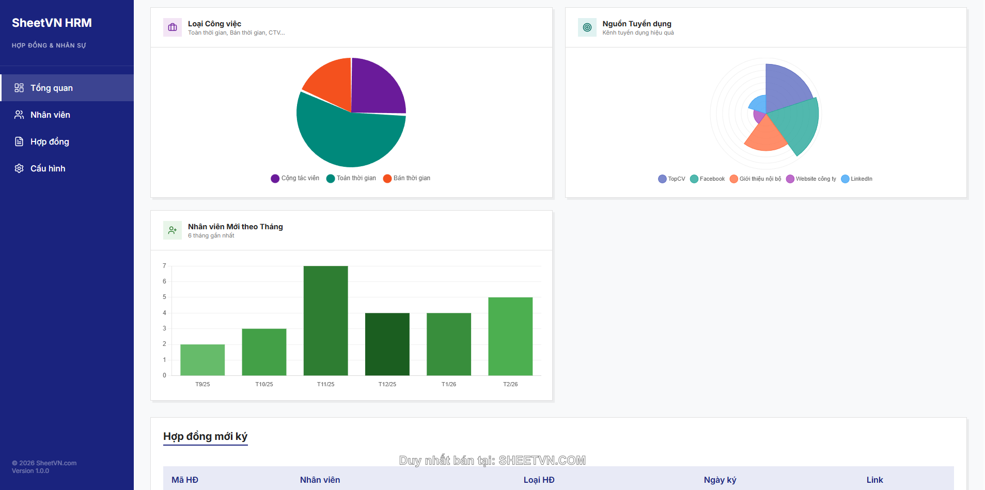
Task: Click the target icon beside Nguồn Tuyển dụng
Action: 587,27
